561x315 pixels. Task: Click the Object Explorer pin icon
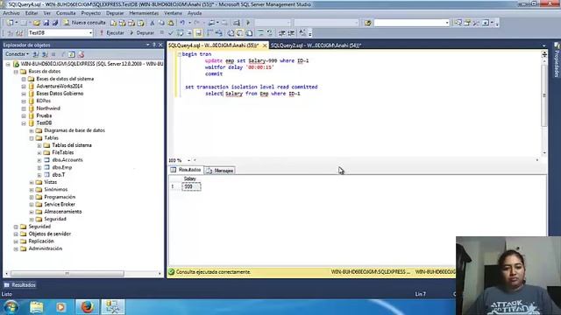[x=154, y=45]
